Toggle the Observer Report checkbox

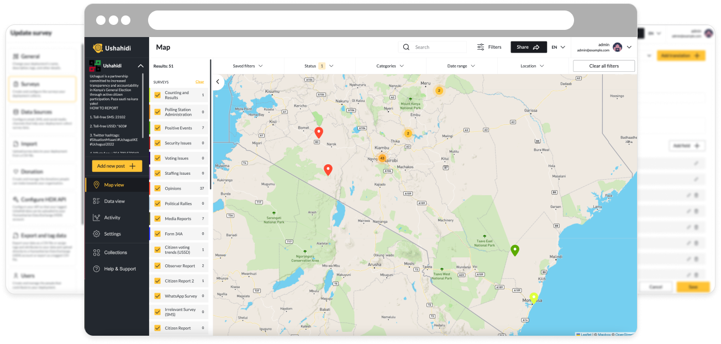coord(157,266)
